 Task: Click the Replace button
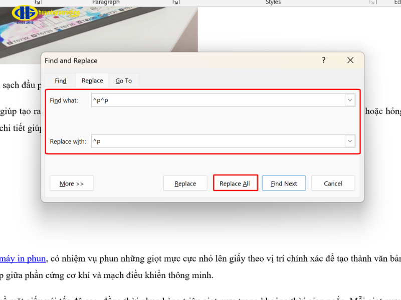(185, 183)
